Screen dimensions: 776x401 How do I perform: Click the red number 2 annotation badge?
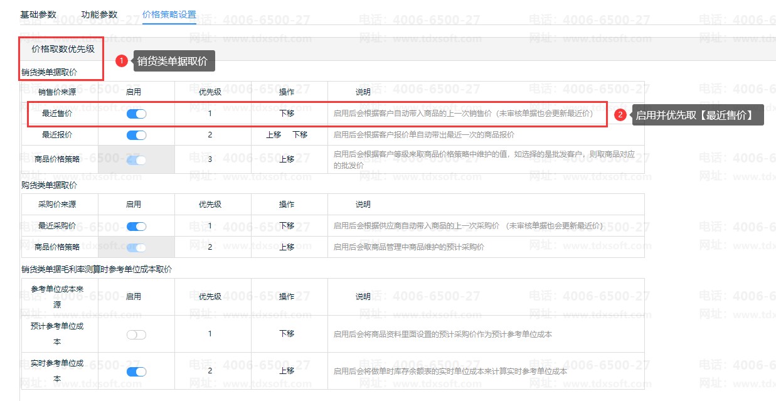620,115
